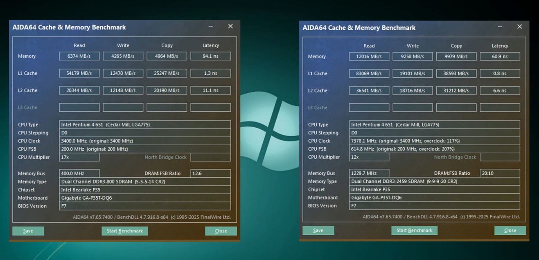Select BIOS Version F7 field in left window
Viewport: 539px width, 260px height.
pyautogui.click(x=145, y=206)
